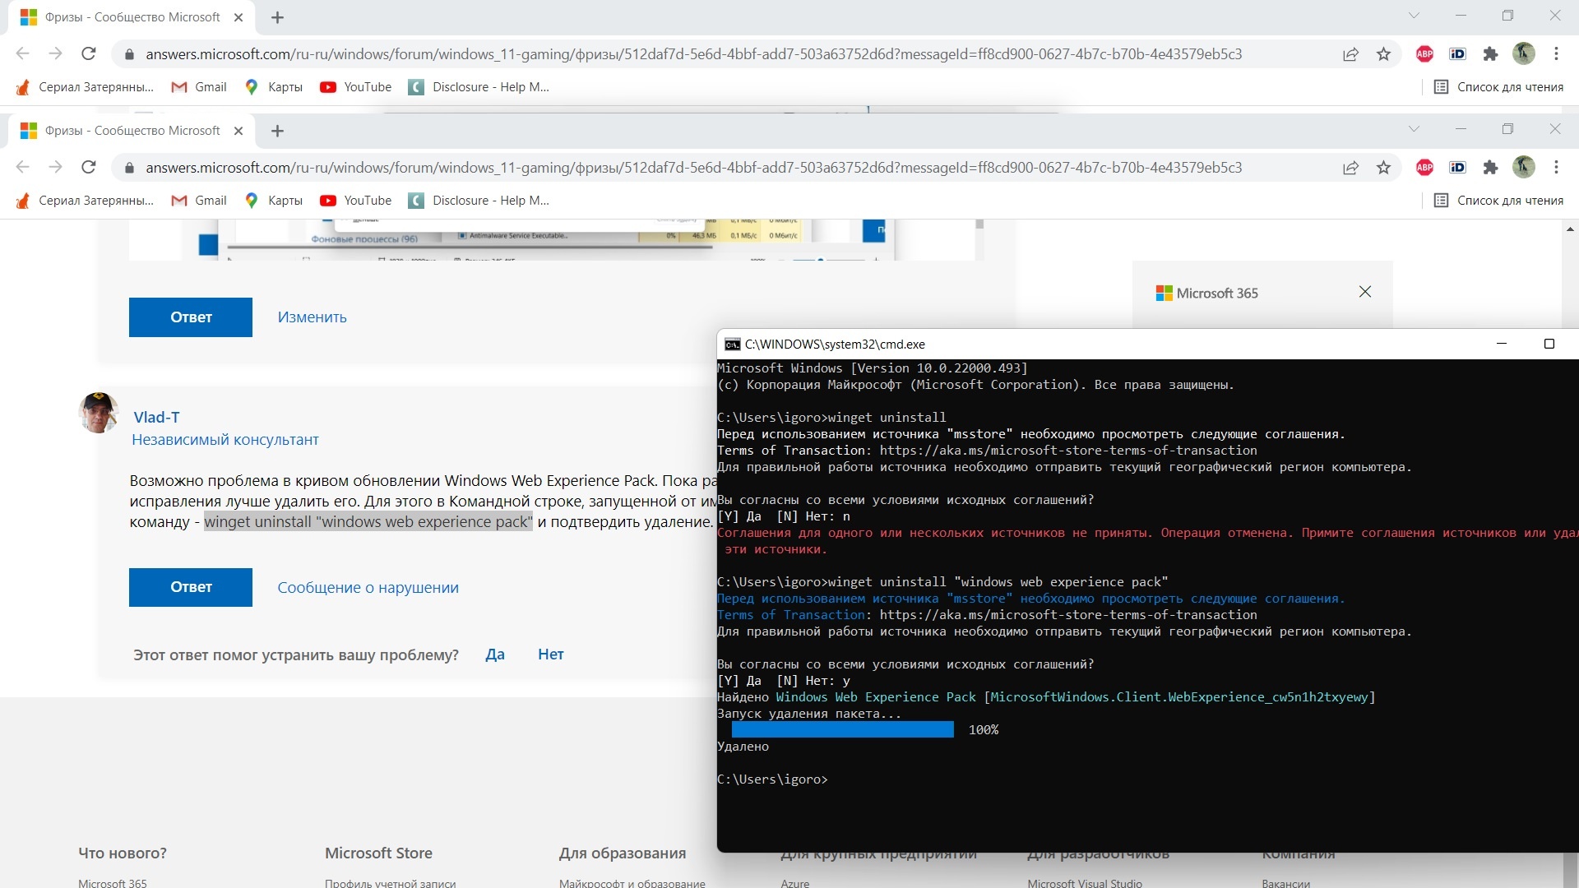Click the Microsoft 365 popup close button

[x=1365, y=292]
